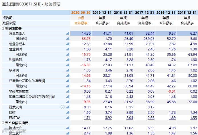The width and height of the screenshot is (198, 135).
Task: Select 营业总收入 cell 41.01
Action: click(x=123, y=34)
